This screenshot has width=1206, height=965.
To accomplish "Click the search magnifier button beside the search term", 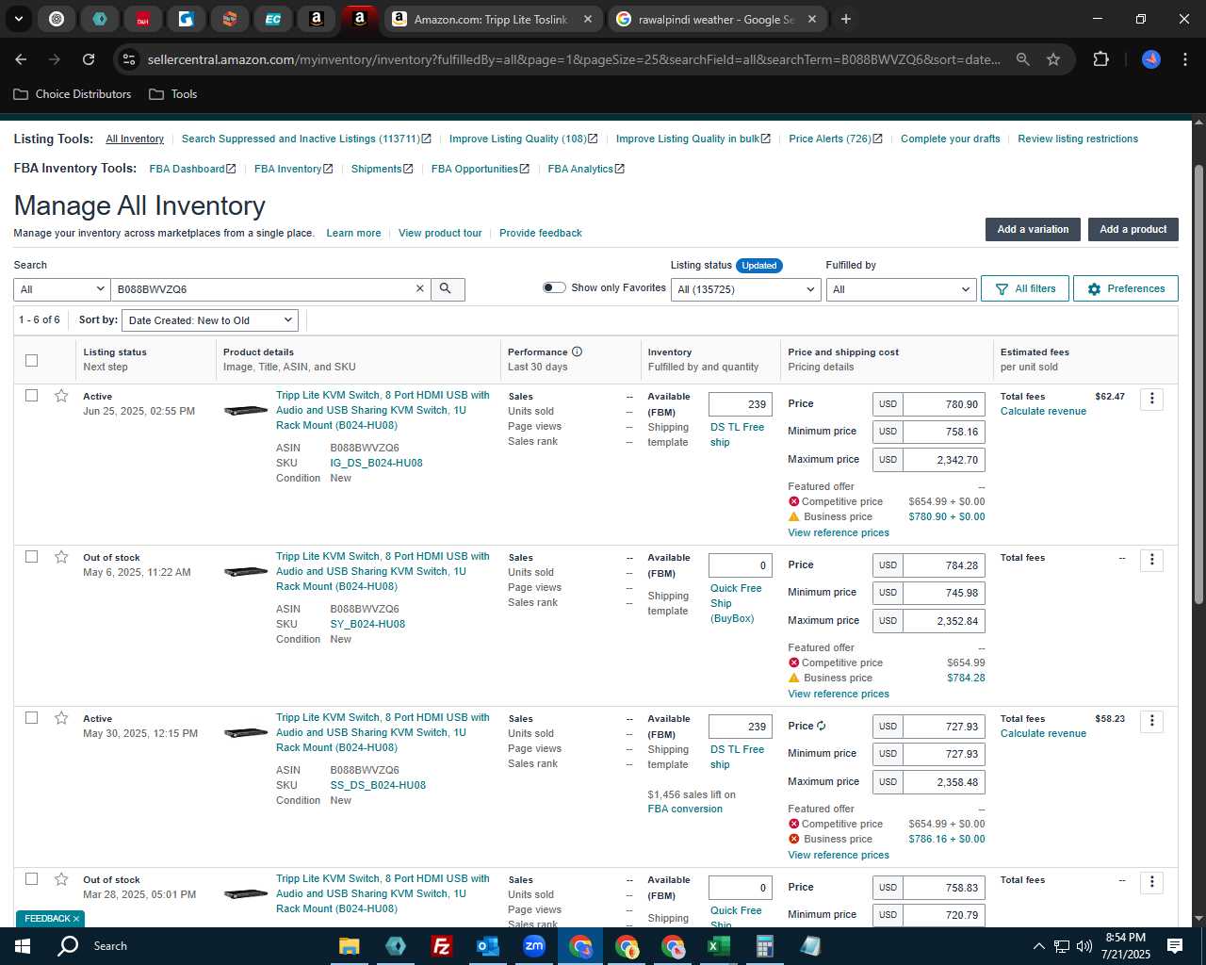I will coord(448,289).
